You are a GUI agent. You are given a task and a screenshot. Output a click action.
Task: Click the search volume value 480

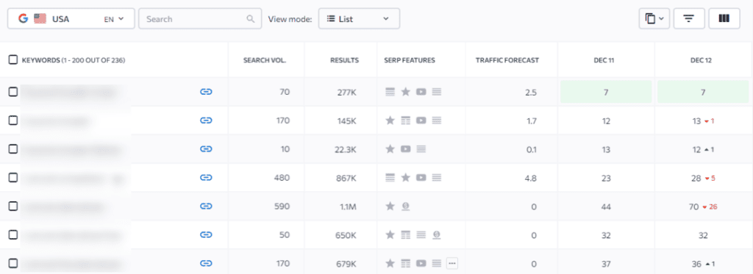pos(282,178)
